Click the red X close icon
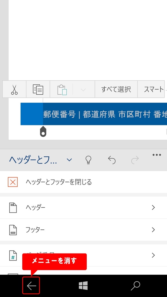The image size is (167, 297). [13, 182]
